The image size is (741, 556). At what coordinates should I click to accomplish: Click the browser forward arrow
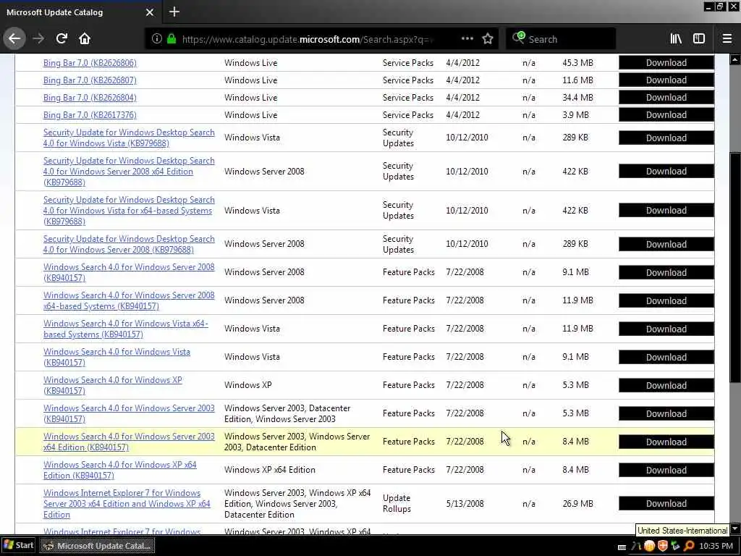pos(38,39)
